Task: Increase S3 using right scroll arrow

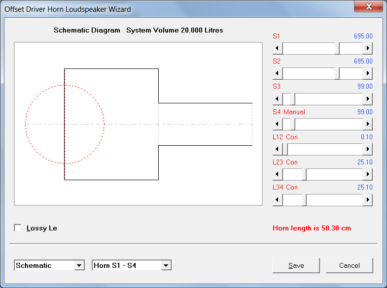Action: [367, 99]
